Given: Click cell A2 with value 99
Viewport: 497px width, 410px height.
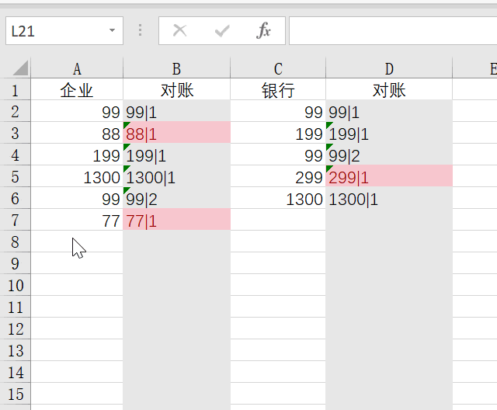Looking at the screenshot, I should coord(77,111).
